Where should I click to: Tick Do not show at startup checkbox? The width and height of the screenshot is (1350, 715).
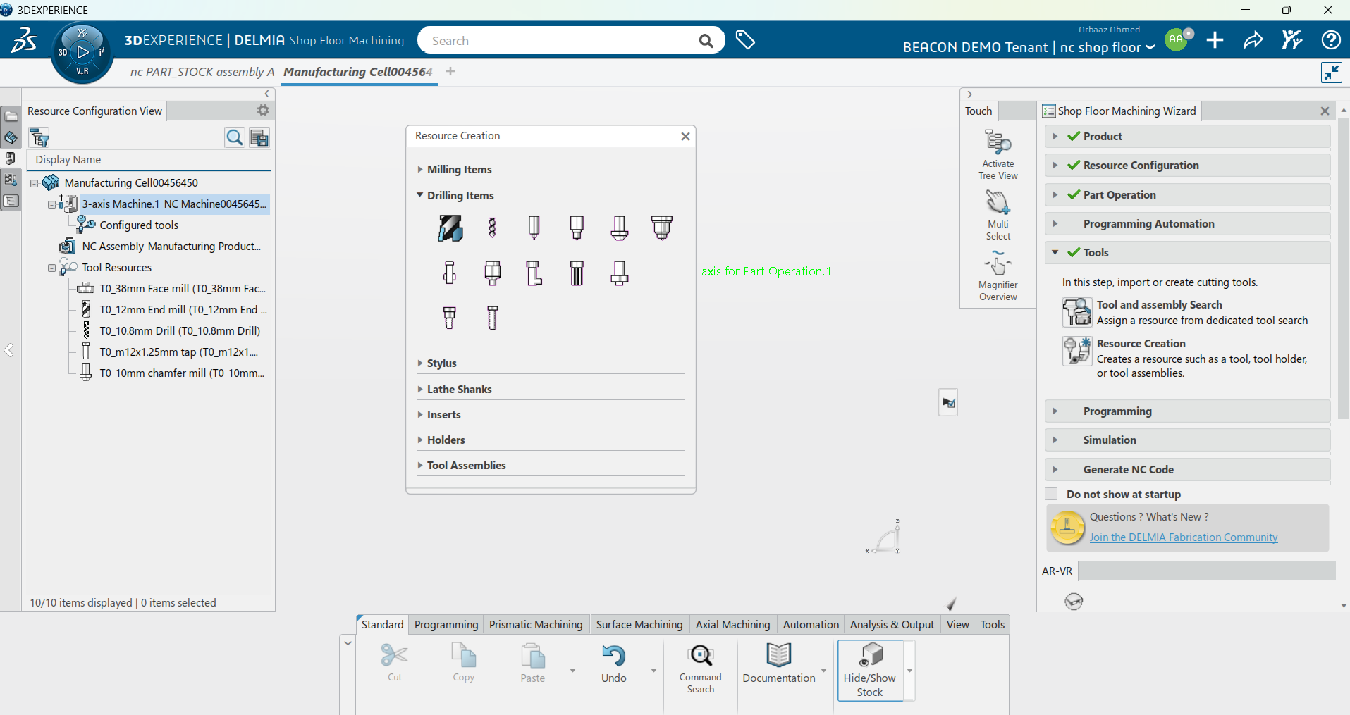1052,494
